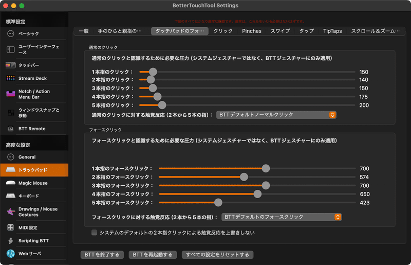Click the 4本指のクリック pressure slider knob

tap(157, 97)
